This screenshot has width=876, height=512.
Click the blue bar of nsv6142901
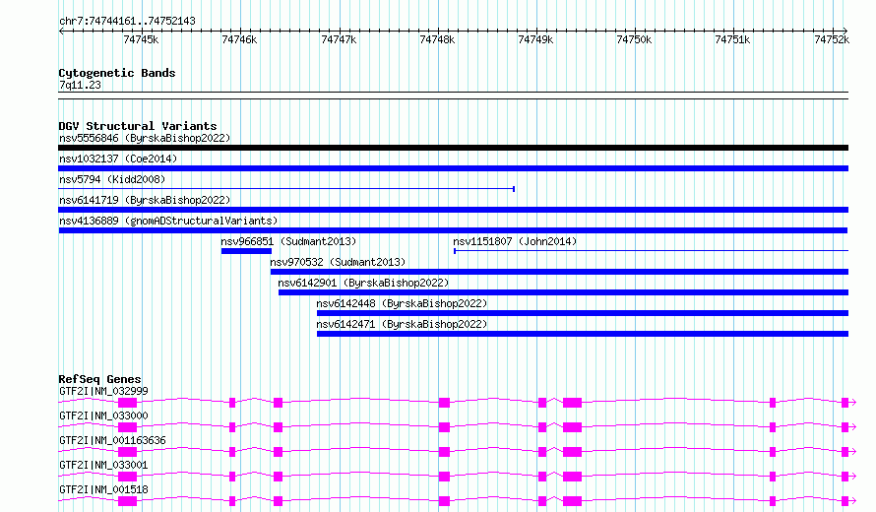(x=563, y=292)
